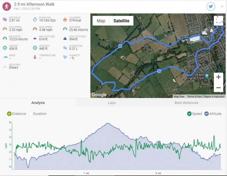Click mile marker 2 on the route
This screenshot has height=176, width=227.
pyautogui.click(x=159, y=71)
